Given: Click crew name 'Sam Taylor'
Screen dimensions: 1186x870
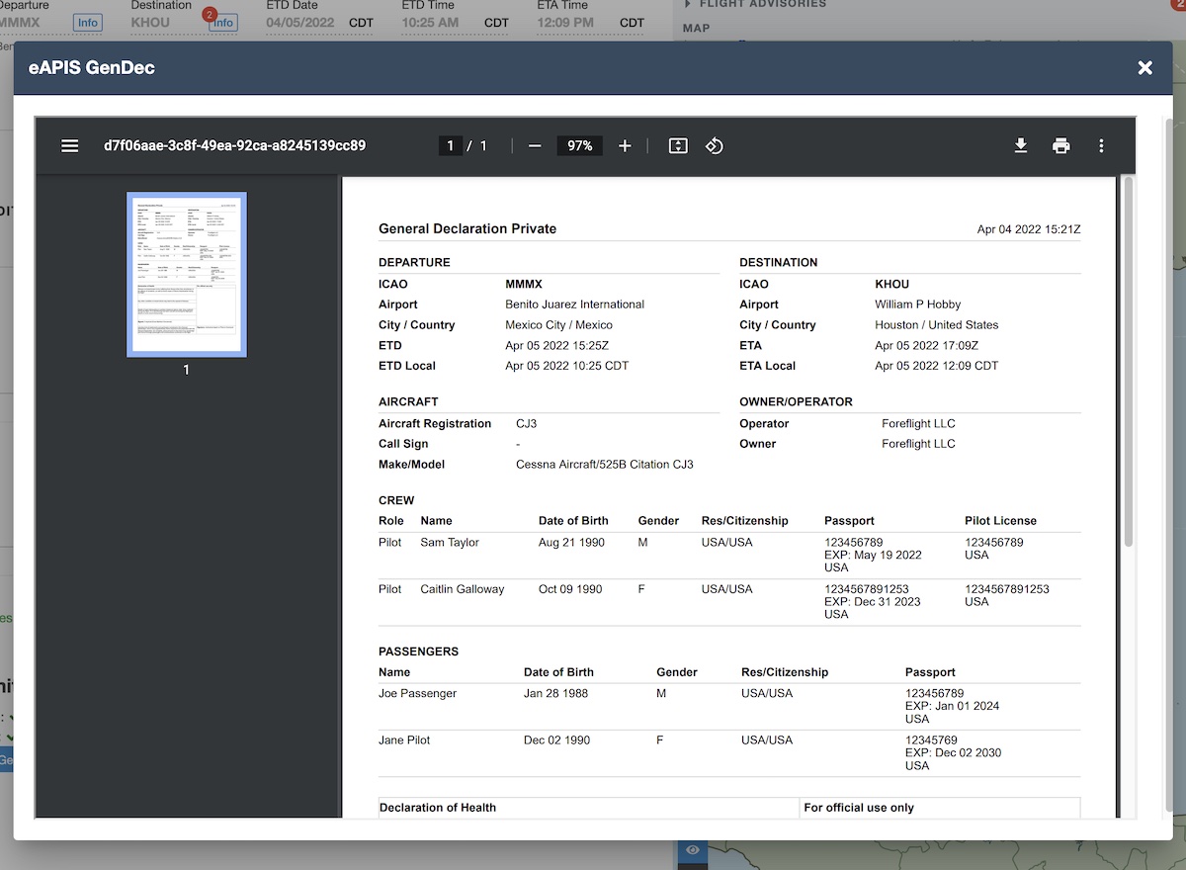Looking at the screenshot, I should (450, 543).
